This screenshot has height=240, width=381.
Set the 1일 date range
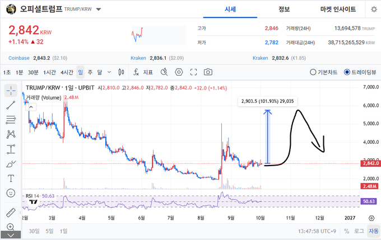[64, 231]
